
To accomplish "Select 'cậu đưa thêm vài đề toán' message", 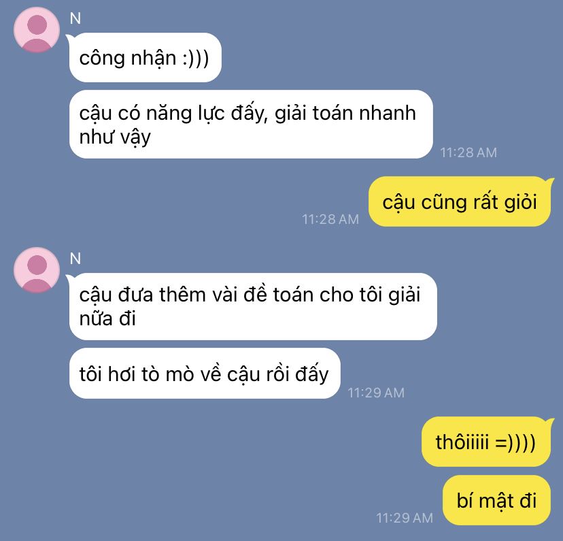I will click(x=253, y=306).
